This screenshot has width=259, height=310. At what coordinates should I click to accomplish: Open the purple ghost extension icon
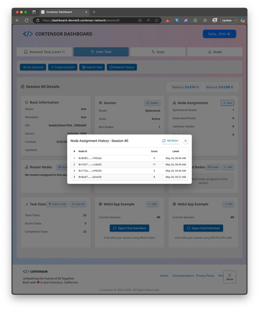[x=186, y=20]
